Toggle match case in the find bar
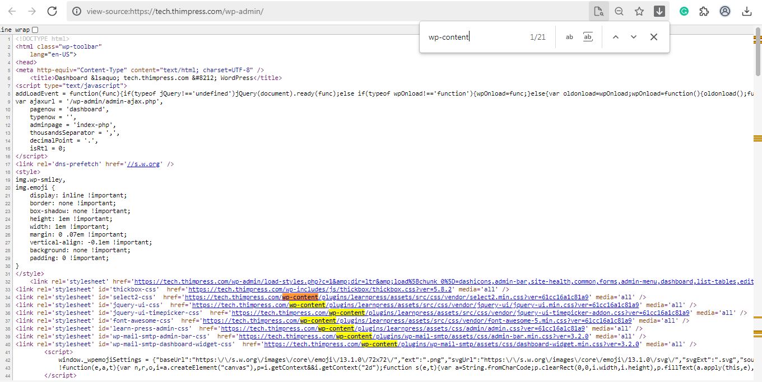 coord(569,36)
